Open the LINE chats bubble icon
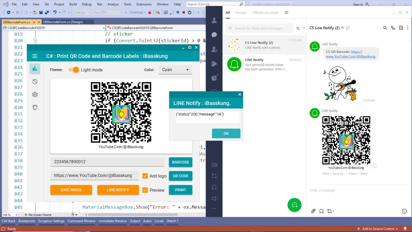Image resolution: width=412 pixels, height=232 pixels. pos(214,35)
